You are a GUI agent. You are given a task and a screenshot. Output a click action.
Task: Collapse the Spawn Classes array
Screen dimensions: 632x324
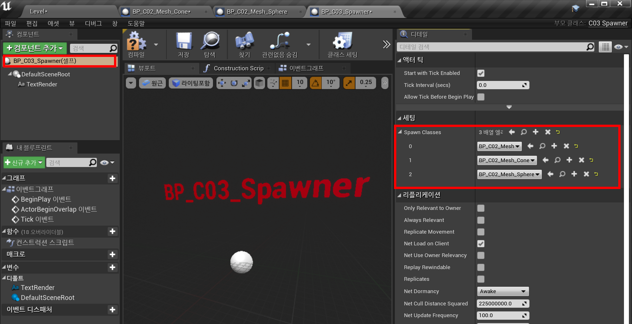(x=400, y=132)
